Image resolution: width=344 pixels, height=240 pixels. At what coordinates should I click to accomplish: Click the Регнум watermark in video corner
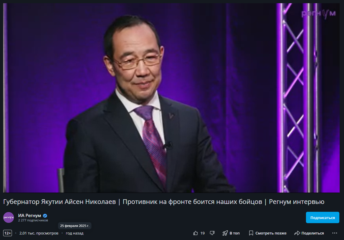click(318, 14)
